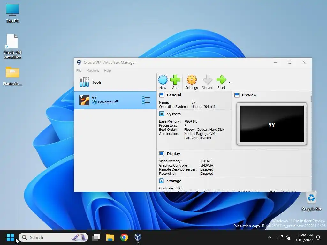
Task: Click the yy machine OS icon
Action: tap(84, 100)
